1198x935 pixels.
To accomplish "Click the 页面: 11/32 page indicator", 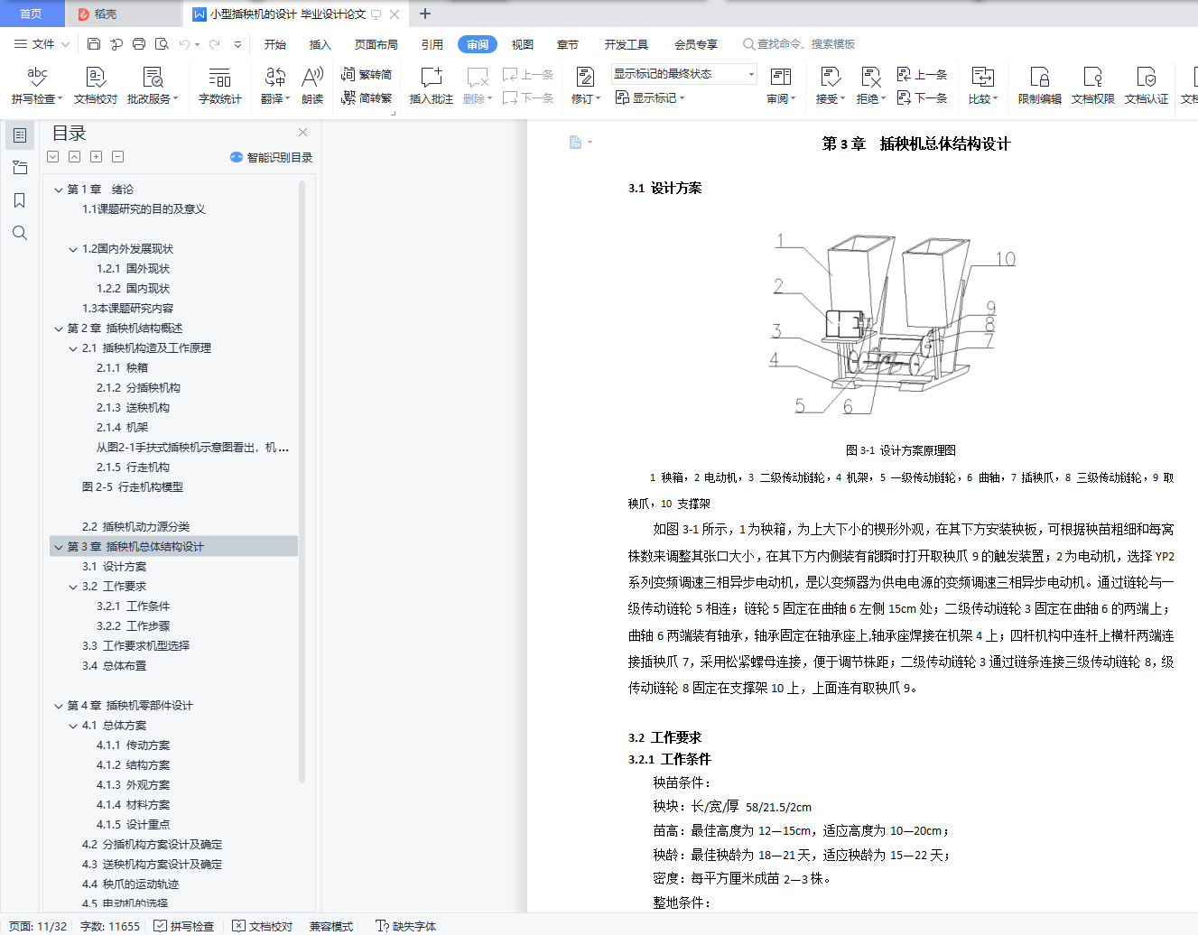I will [38, 926].
